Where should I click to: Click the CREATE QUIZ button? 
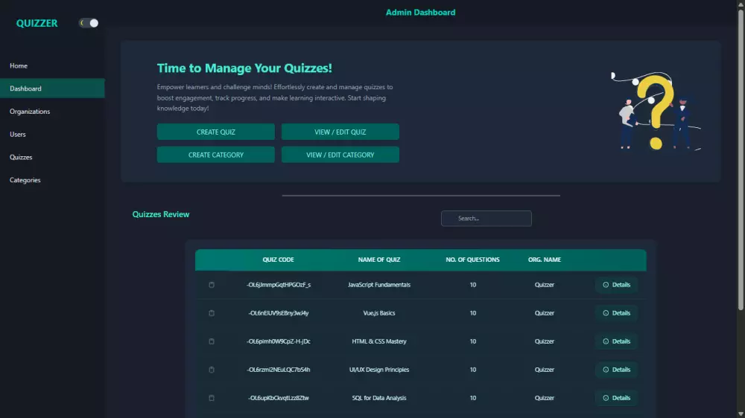(x=216, y=132)
